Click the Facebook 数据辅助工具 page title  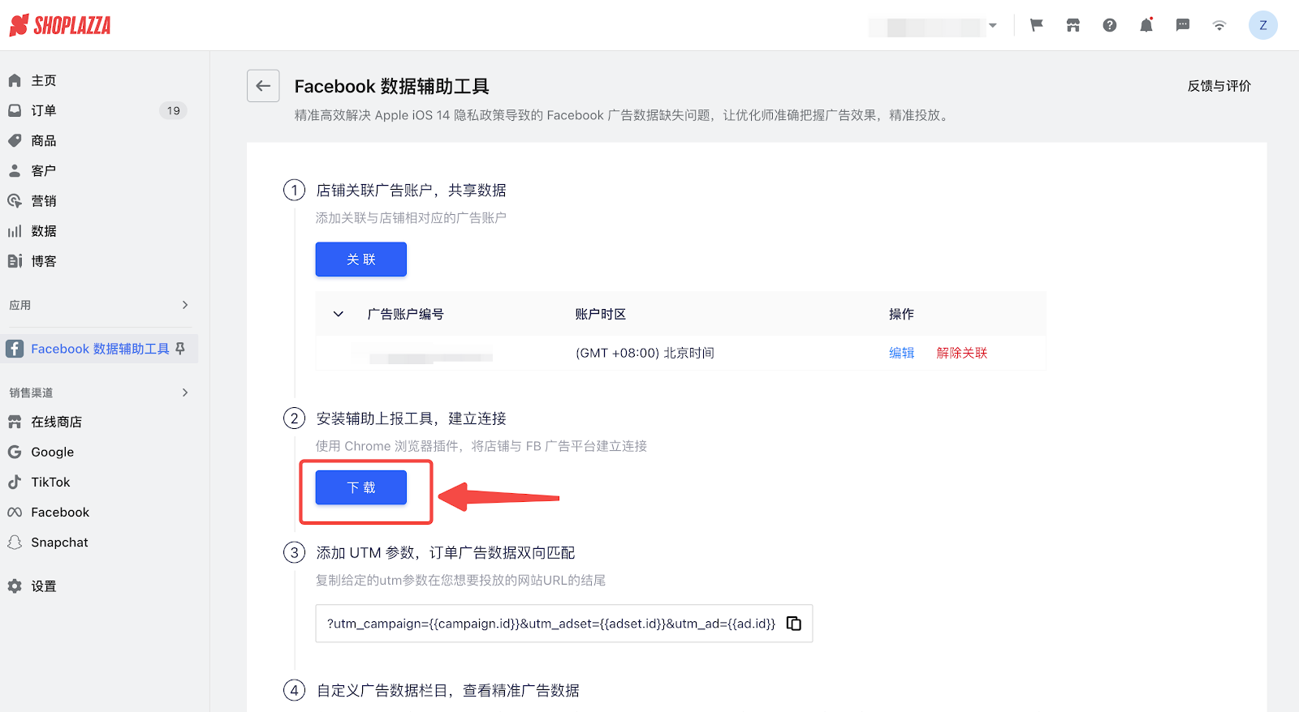(x=392, y=86)
